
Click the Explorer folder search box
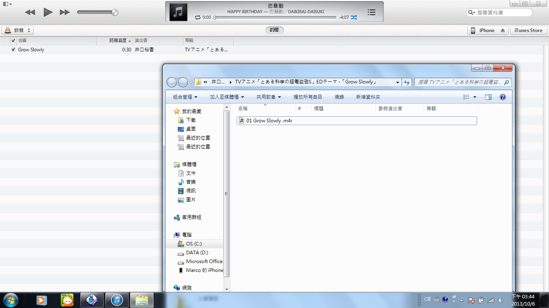coord(463,82)
